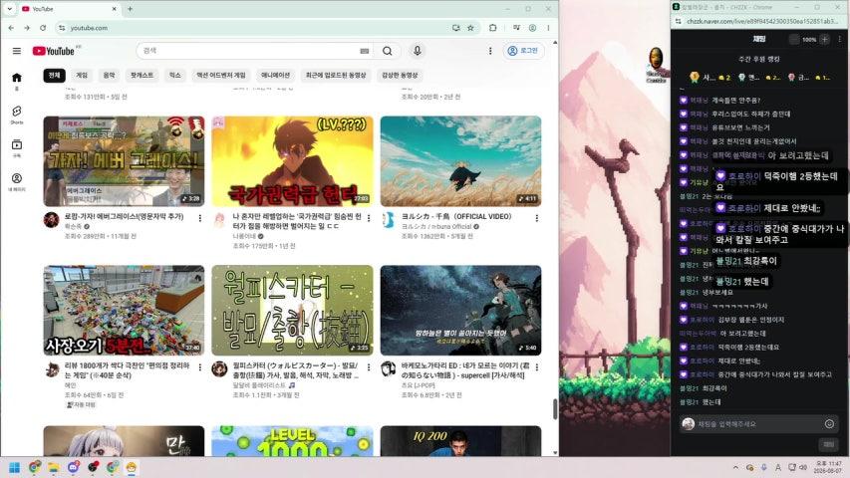Select the 전체 filter chip
850x478 pixels.
(54, 76)
